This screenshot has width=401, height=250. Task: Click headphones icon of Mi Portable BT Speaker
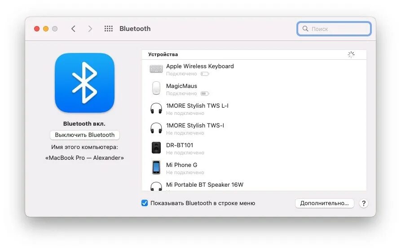(x=156, y=186)
